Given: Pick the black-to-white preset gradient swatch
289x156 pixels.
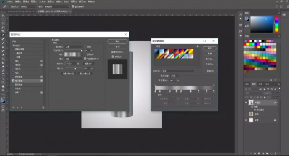Looking at the screenshot, I should [x=166, y=51].
